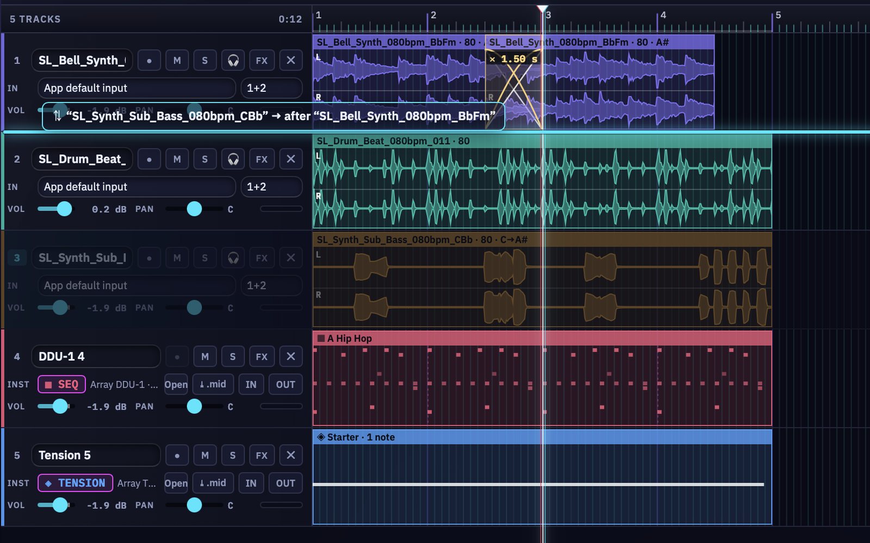Mute the SL_Drum_Beat track
The height and width of the screenshot is (543, 870).
point(177,159)
